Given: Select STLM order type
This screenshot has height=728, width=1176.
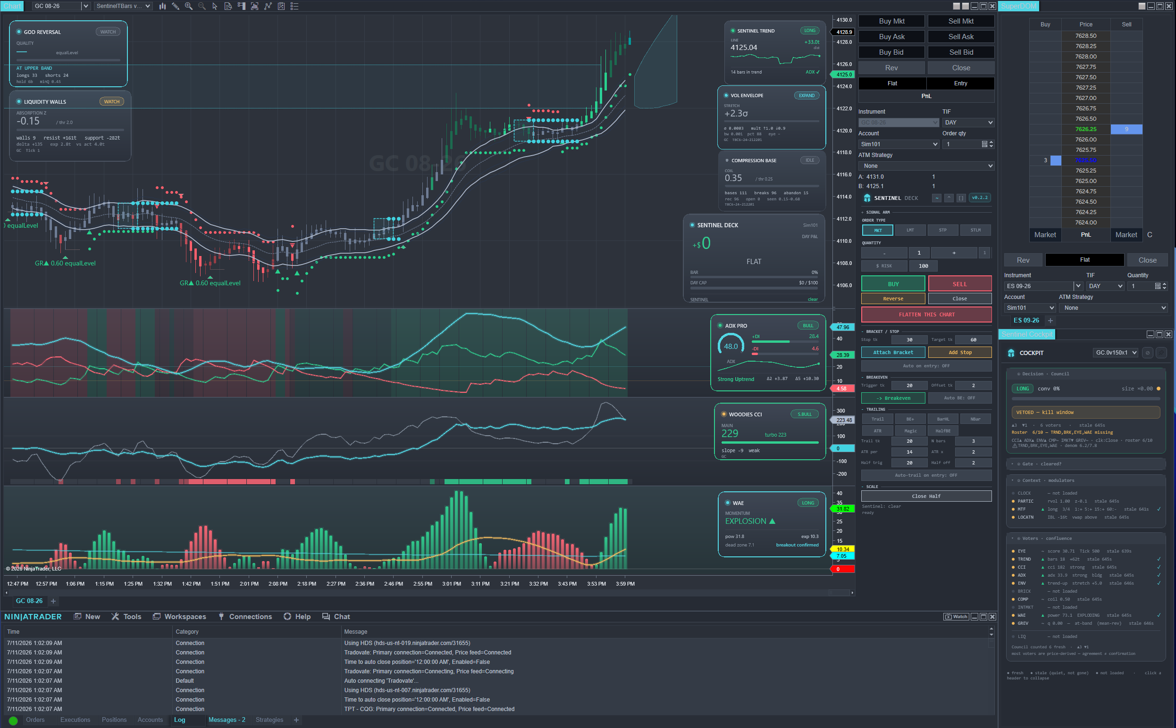Looking at the screenshot, I should click(975, 230).
